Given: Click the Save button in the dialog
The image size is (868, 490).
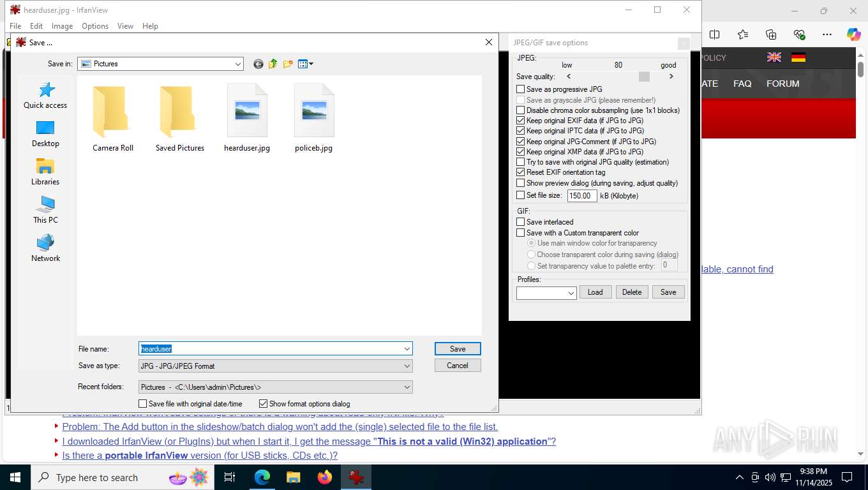Looking at the screenshot, I should tap(458, 349).
